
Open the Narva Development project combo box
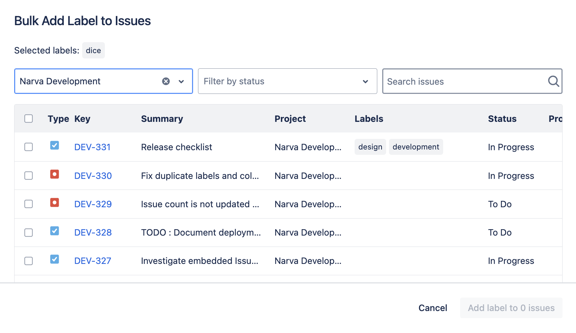coord(89,81)
